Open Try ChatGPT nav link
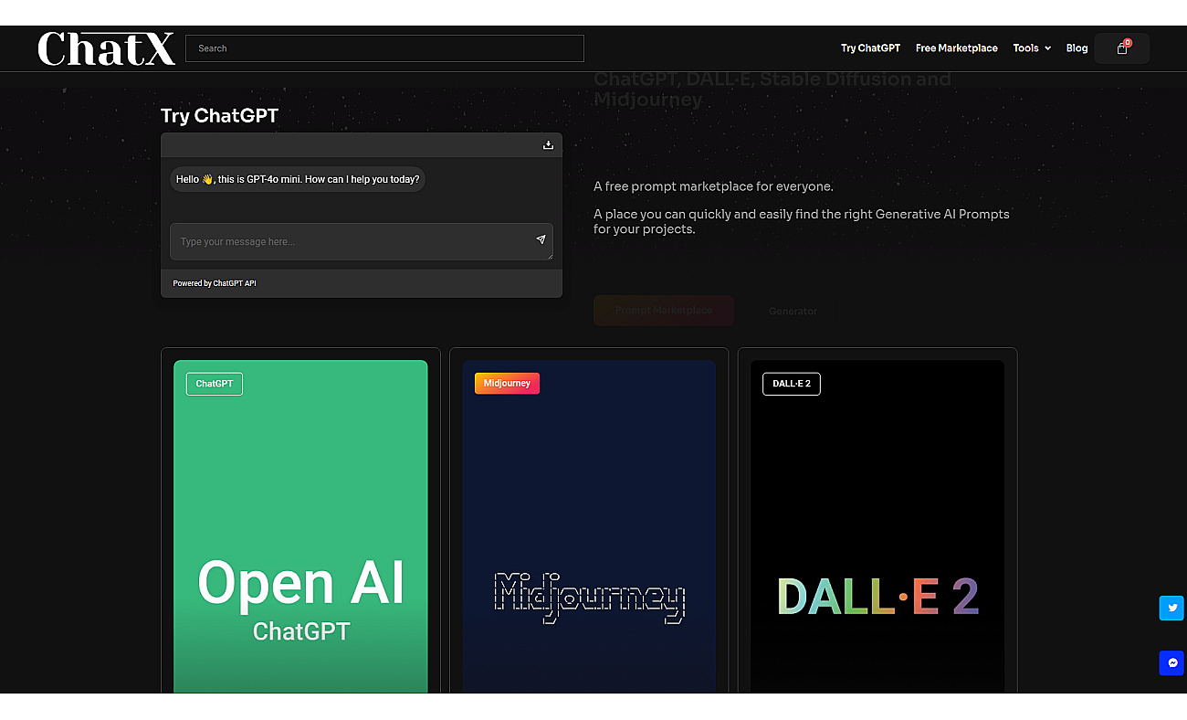Viewport: 1187px width, 720px height. tap(870, 48)
